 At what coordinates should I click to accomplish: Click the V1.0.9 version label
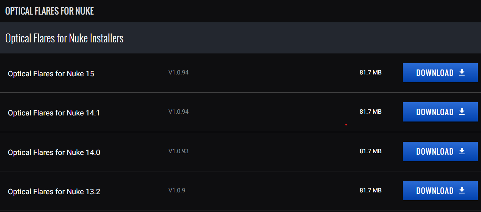pos(177,190)
